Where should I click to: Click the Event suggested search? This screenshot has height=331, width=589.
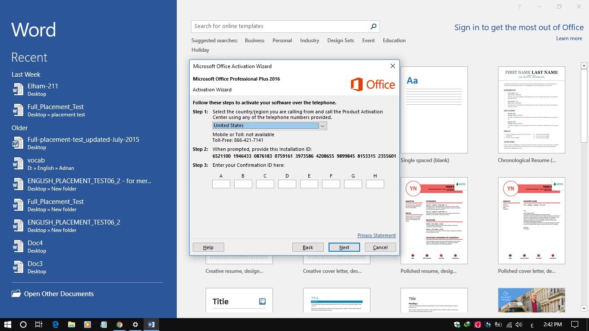click(368, 41)
